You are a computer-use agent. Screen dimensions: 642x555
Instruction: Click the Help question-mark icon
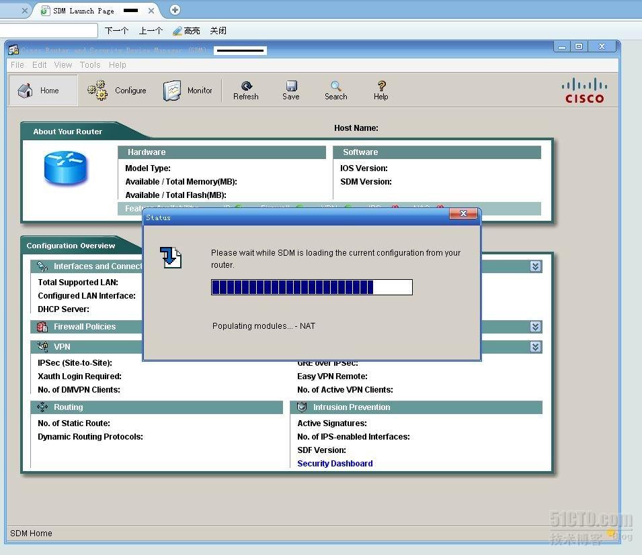tap(381, 86)
